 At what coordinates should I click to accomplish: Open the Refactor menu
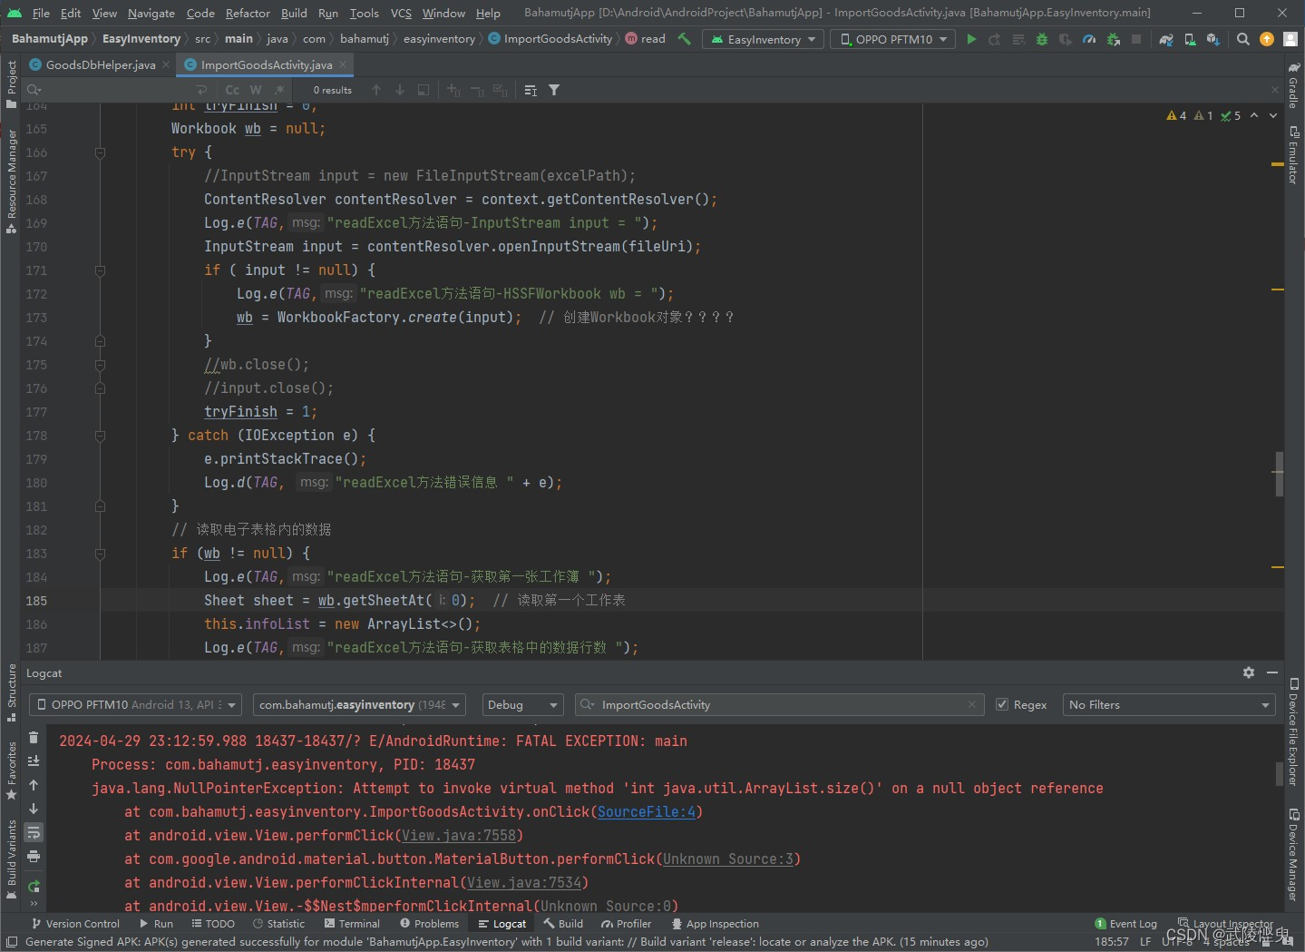tap(248, 13)
